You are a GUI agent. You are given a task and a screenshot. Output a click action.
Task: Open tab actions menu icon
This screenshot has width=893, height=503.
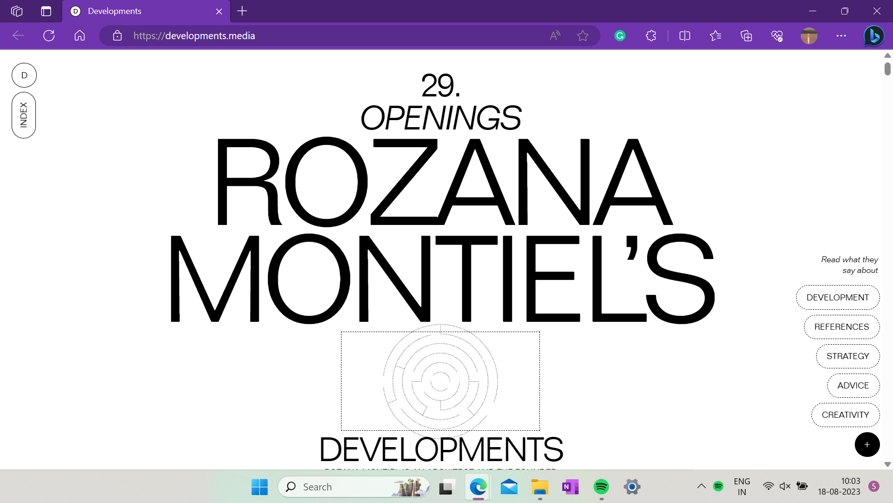pos(46,11)
